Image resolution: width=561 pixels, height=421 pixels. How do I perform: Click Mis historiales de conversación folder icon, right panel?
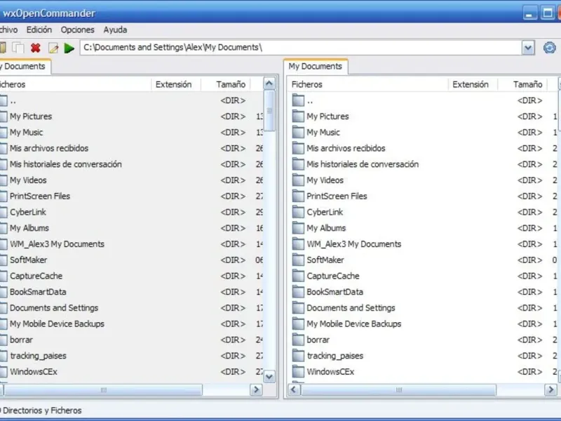pos(298,164)
